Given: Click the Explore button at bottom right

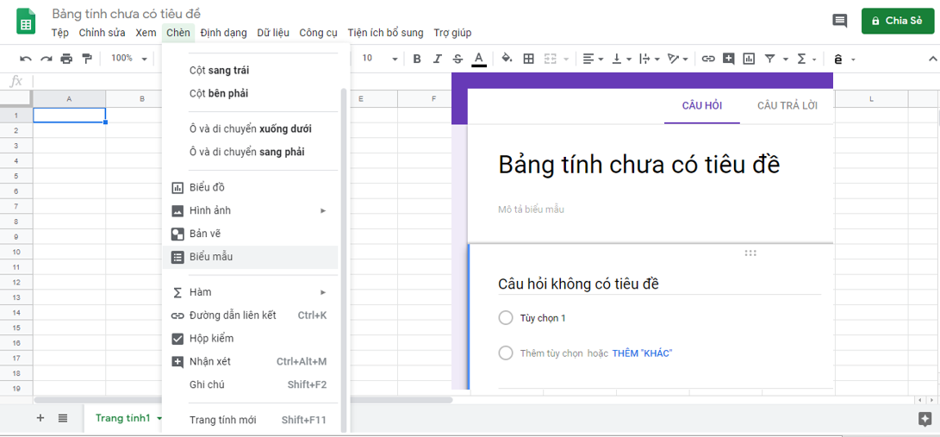Looking at the screenshot, I should click(924, 420).
